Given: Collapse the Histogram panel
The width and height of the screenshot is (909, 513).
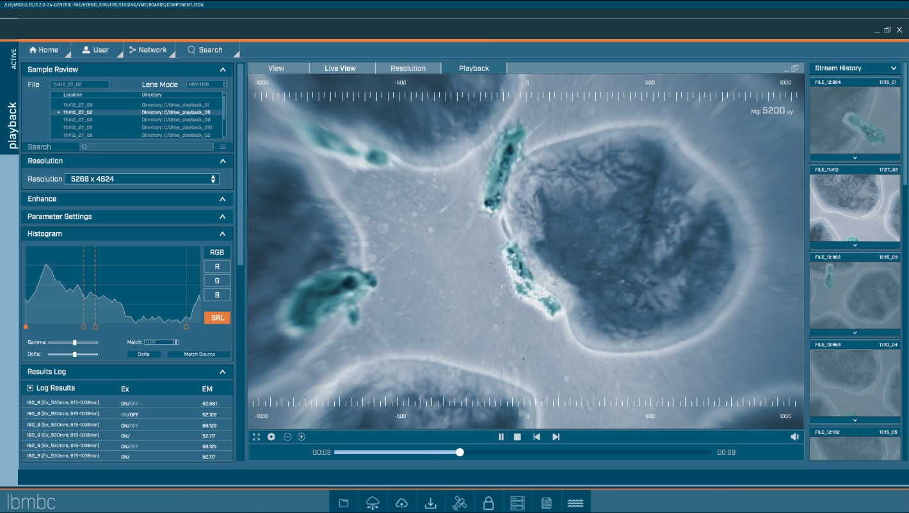Looking at the screenshot, I should pos(223,234).
